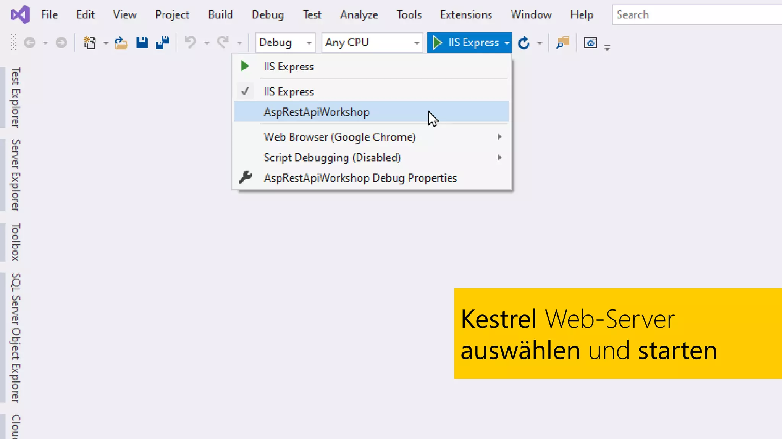Open the Test menu

coord(312,15)
